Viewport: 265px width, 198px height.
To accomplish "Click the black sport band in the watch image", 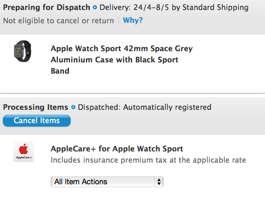I will [27, 51].
